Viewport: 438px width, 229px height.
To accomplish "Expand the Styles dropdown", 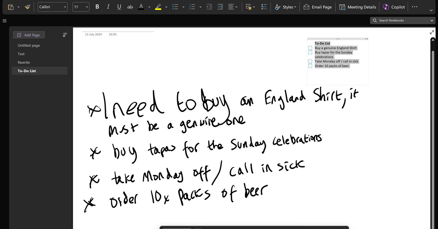I will point(286,7).
